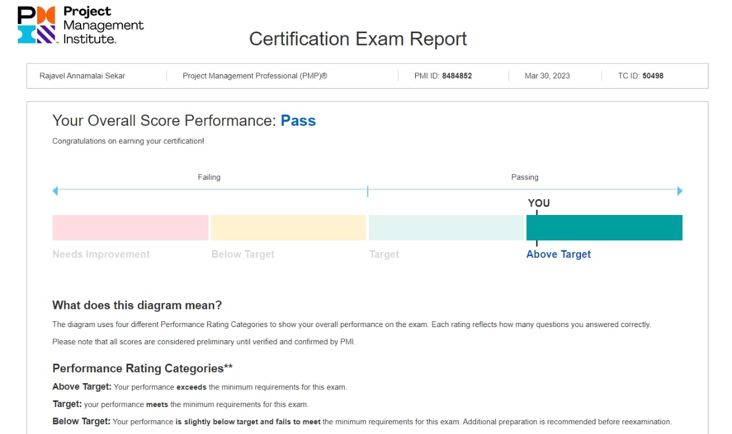Click the dark teal Above Target bar
Viewport: 732px width, 434px height.
tap(604, 228)
